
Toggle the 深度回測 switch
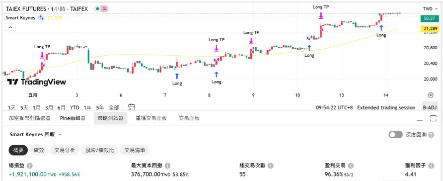pyautogui.click(x=395, y=135)
